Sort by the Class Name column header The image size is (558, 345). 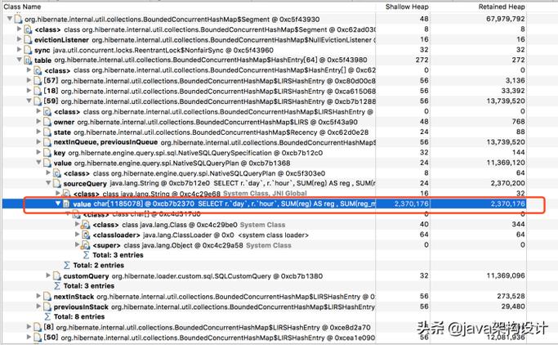click(x=22, y=7)
